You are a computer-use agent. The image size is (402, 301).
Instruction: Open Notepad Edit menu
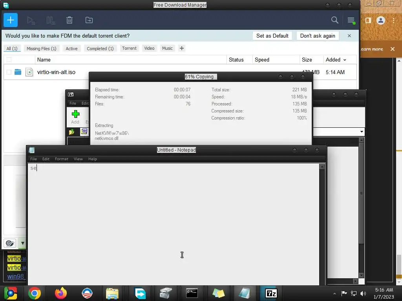(46, 159)
